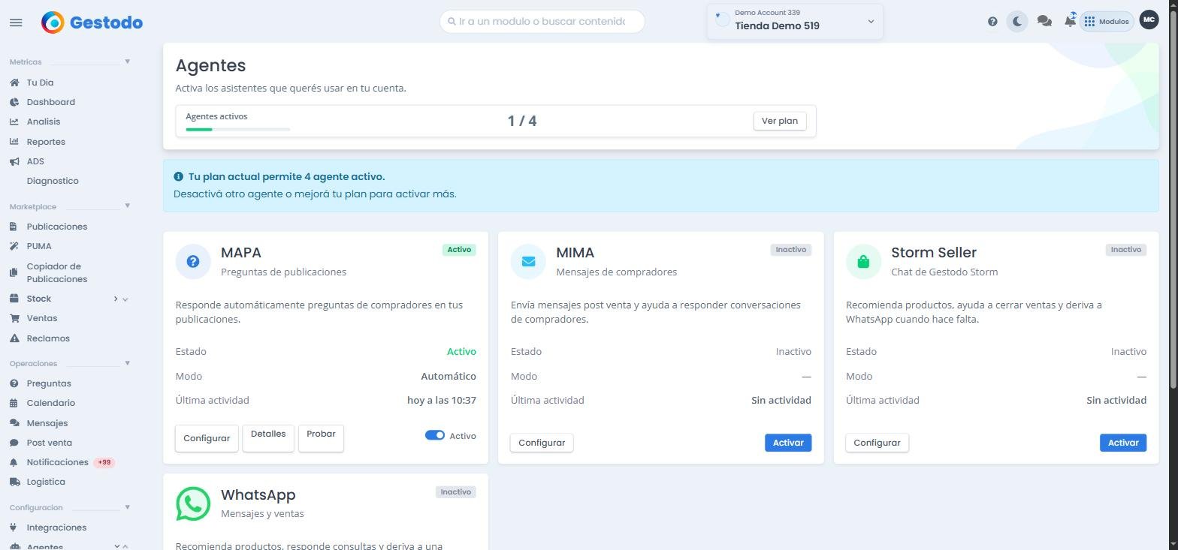Open the help question mark icon
1178x550 pixels.
tap(992, 22)
